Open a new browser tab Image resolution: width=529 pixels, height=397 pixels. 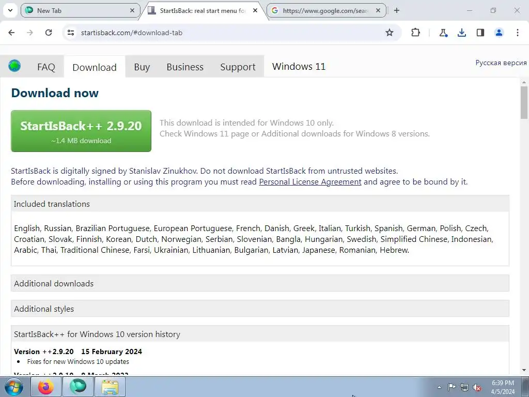(x=397, y=10)
